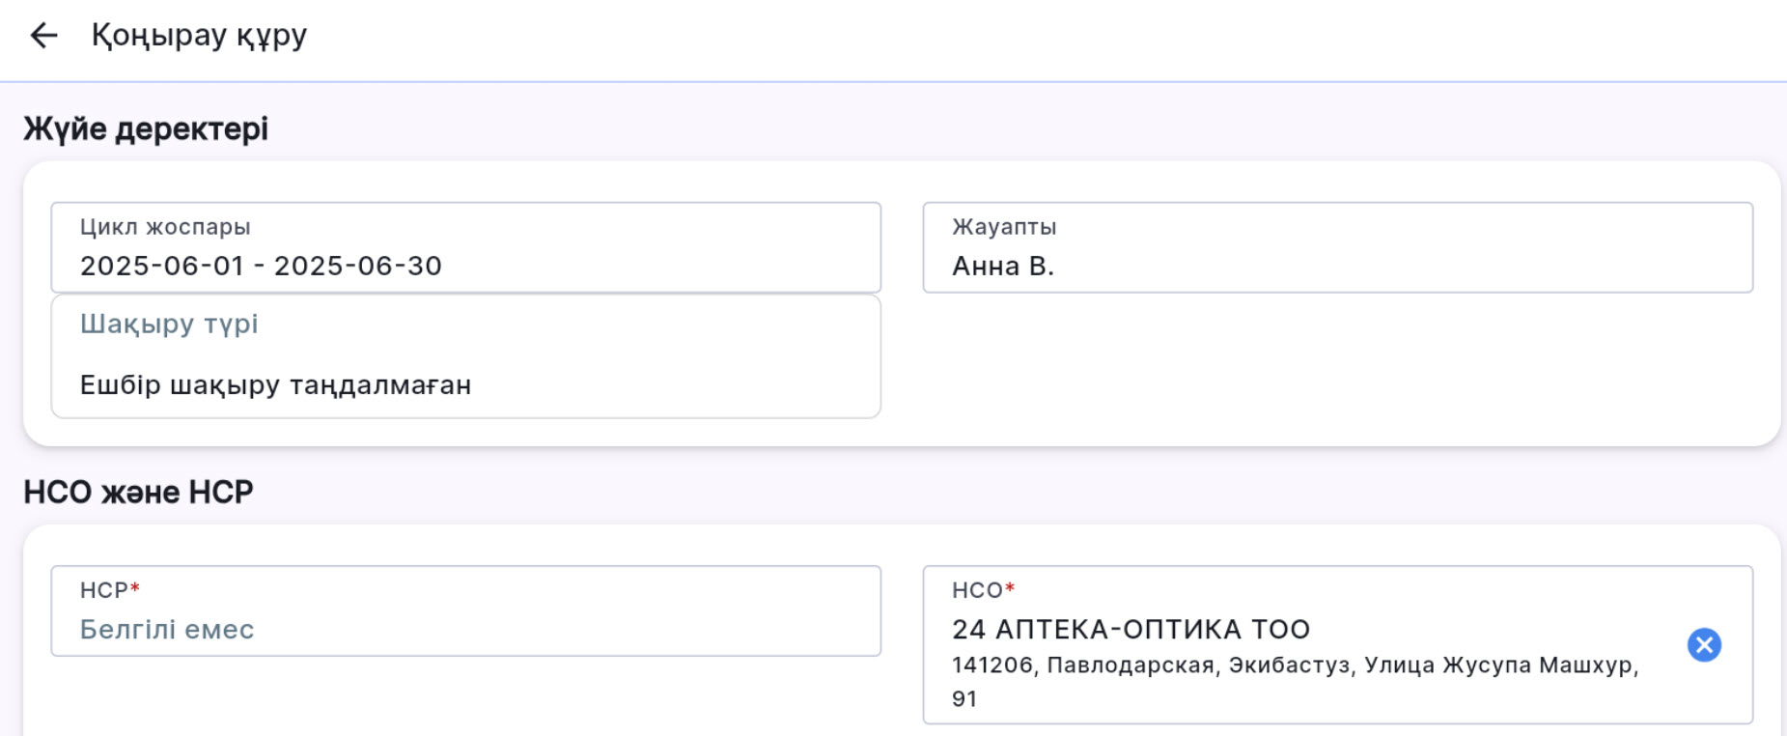Click the red asterisk beside НСО
The height and width of the screenshot is (736, 1787).
tap(1010, 588)
